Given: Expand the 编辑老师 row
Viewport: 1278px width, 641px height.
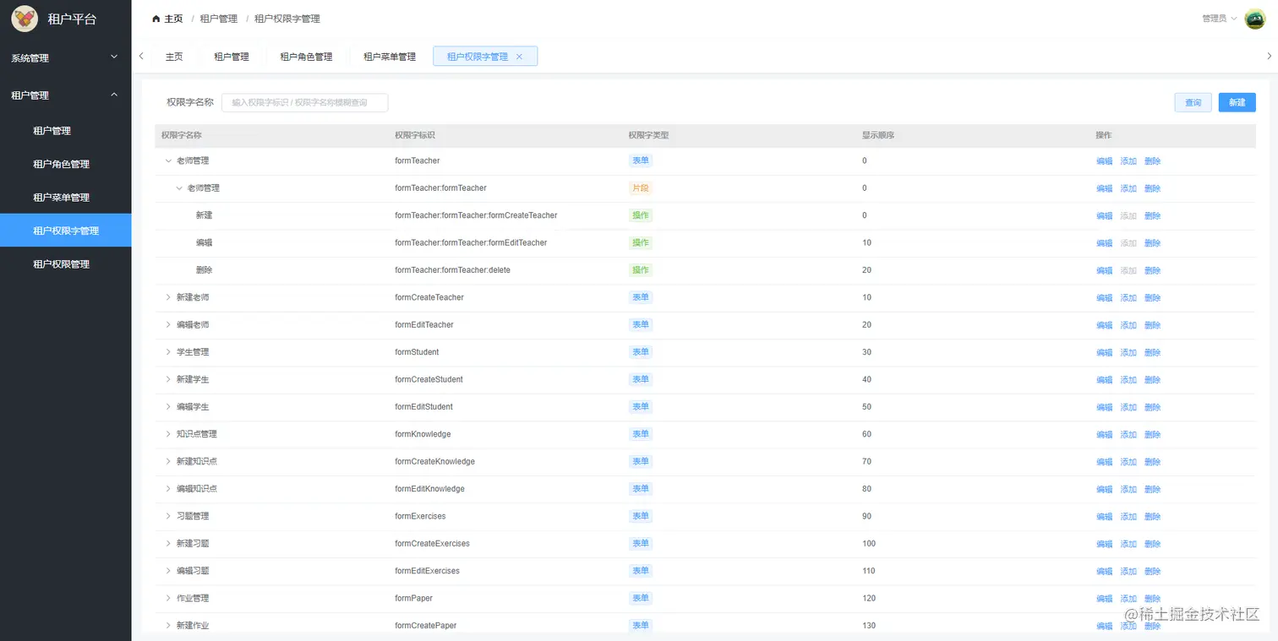Looking at the screenshot, I should (x=168, y=325).
